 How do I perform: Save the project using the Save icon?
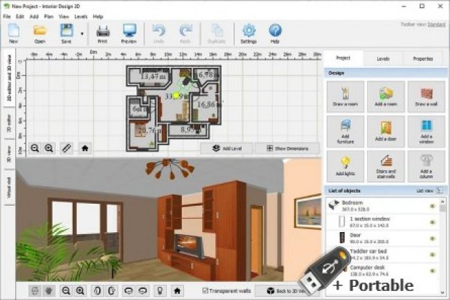pyautogui.click(x=66, y=33)
